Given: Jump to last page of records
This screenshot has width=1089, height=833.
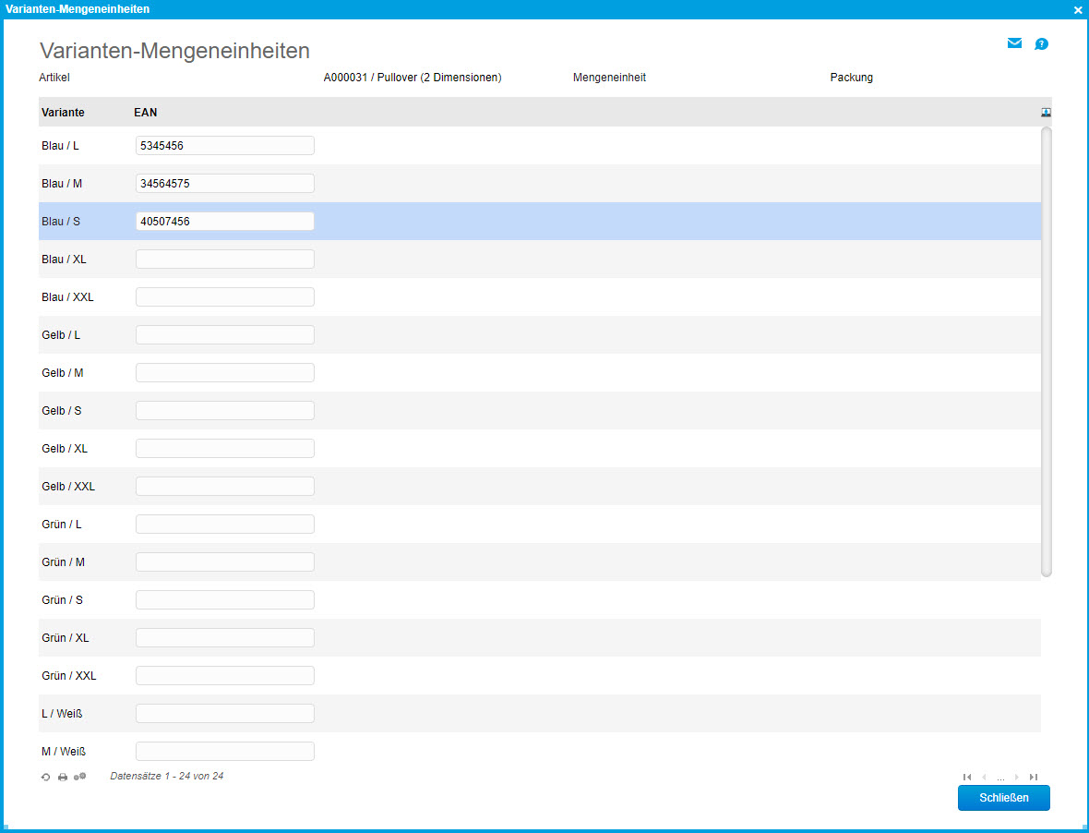Looking at the screenshot, I should point(1034,778).
